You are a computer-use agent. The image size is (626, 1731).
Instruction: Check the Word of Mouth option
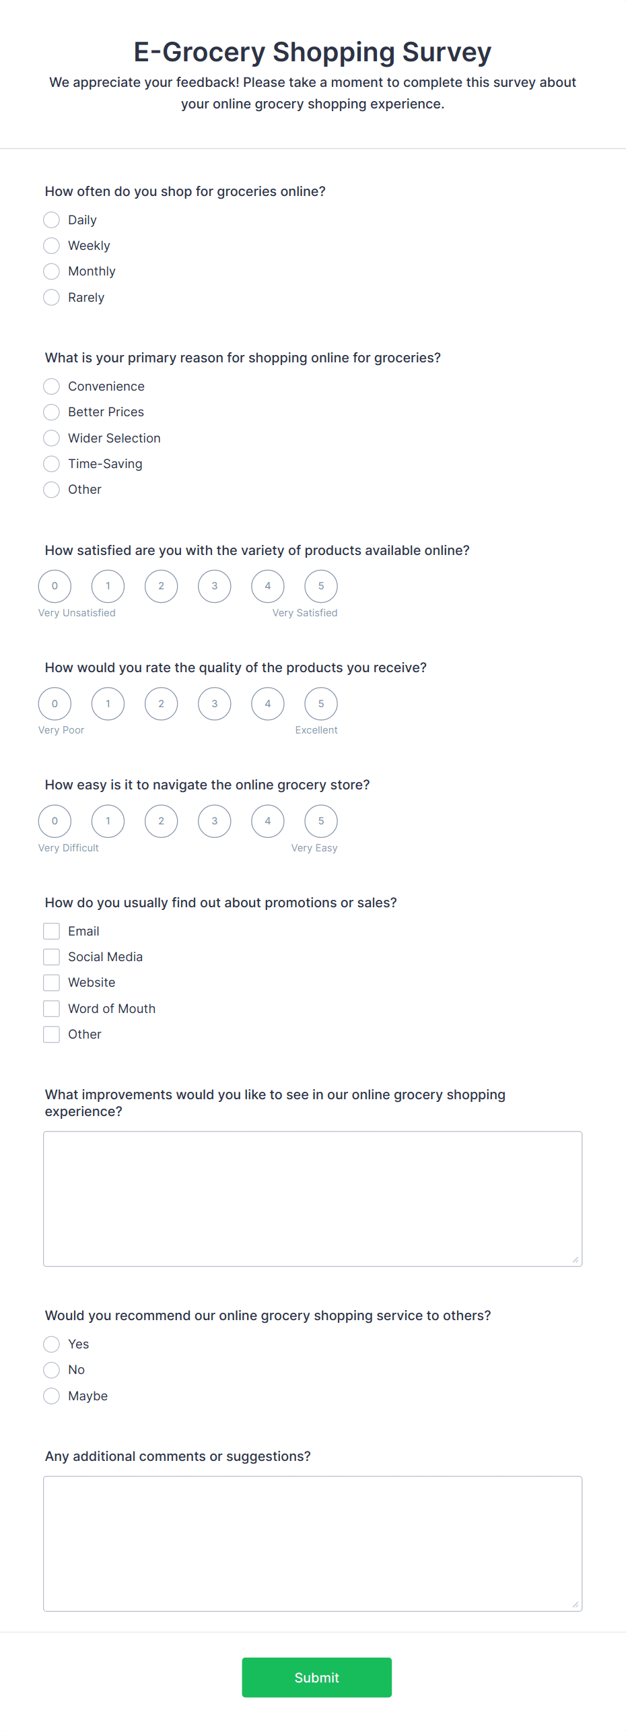[51, 1009]
